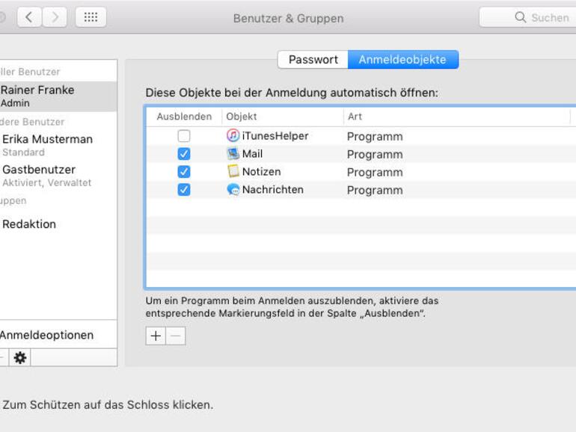Click in the Suchen search field
The width and height of the screenshot is (576, 432).
point(529,17)
